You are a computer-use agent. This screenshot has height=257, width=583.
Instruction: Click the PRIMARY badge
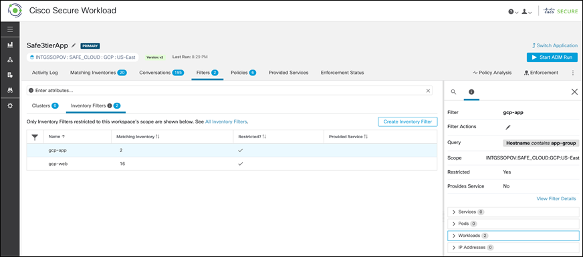90,46
